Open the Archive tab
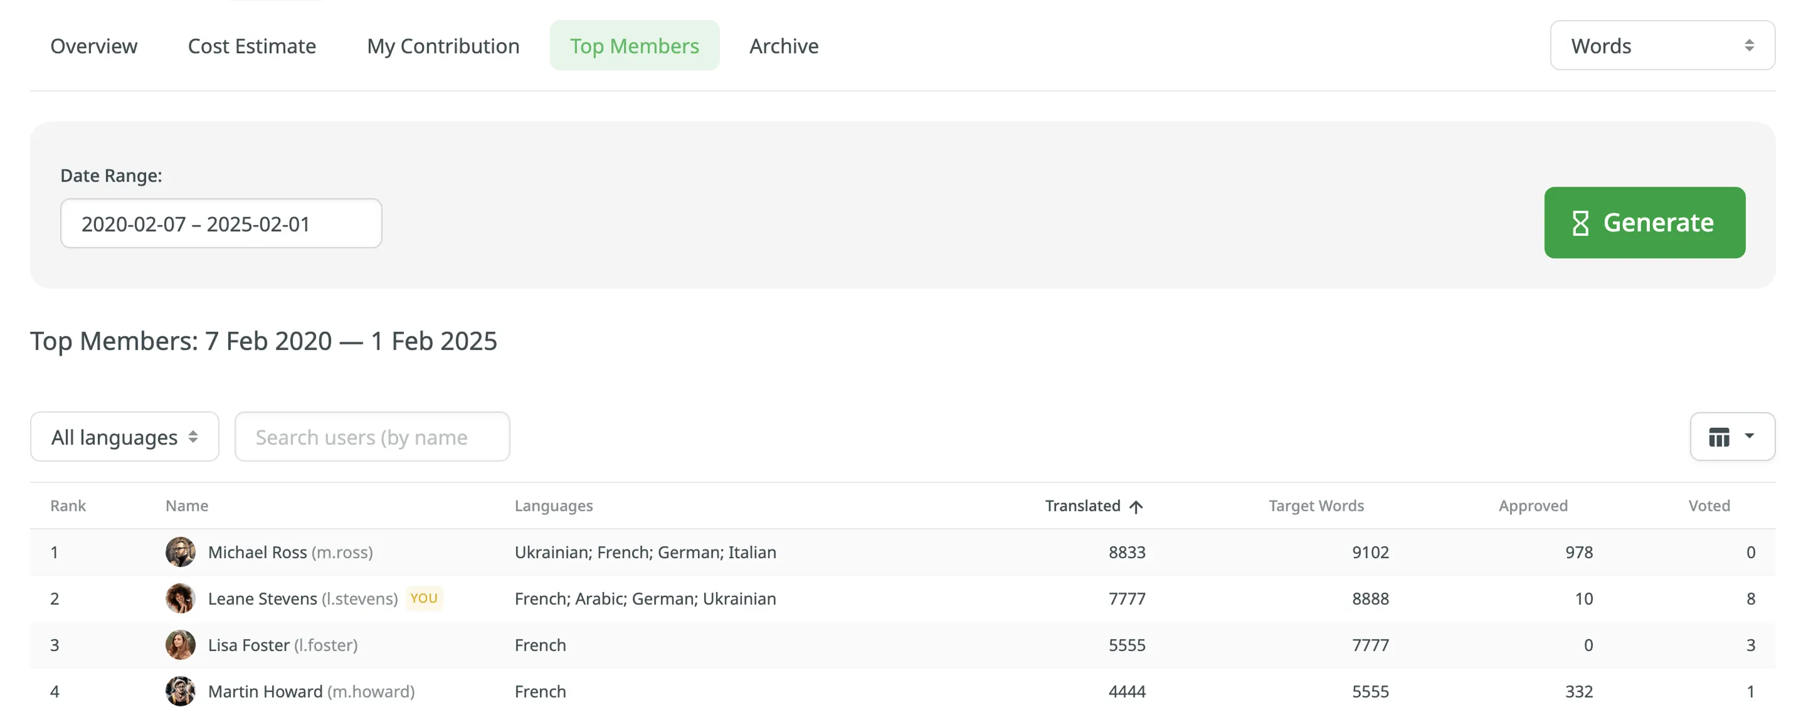Screen dimensions: 1806x715 [784, 46]
